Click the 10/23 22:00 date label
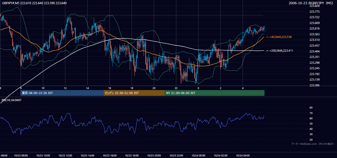Viewport: 337px width, 158px height. point(176,155)
